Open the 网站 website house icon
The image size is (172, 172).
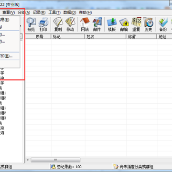pyautogui.click(x=85, y=24)
